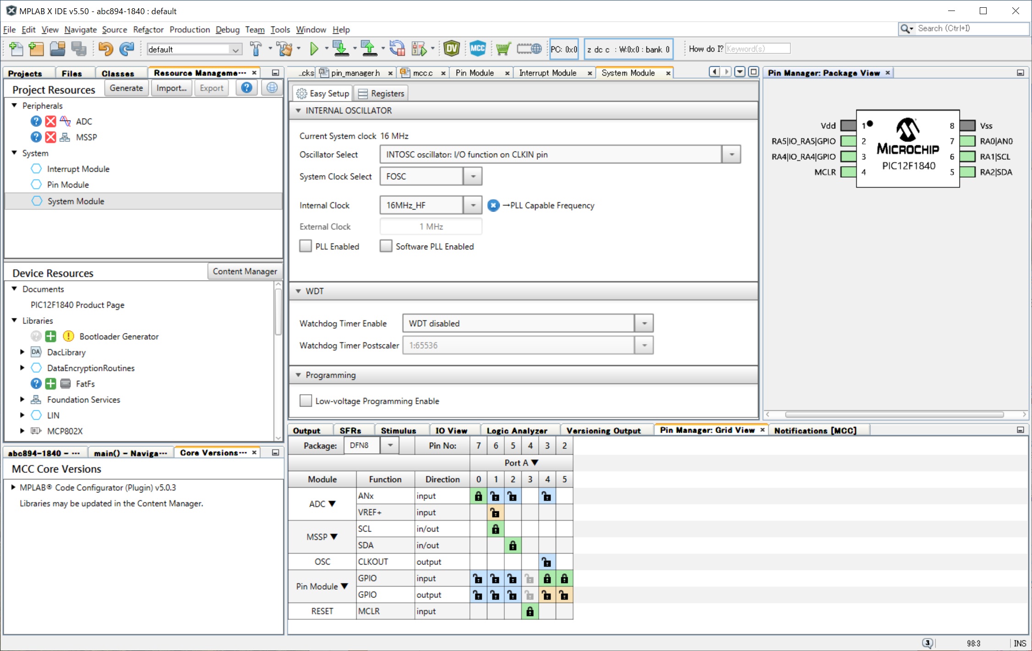The height and width of the screenshot is (651, 1032).
Task: Switch to the Registers tab
Action: [x=382, y=93]
